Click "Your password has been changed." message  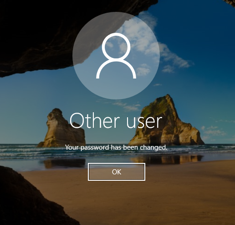116,147
